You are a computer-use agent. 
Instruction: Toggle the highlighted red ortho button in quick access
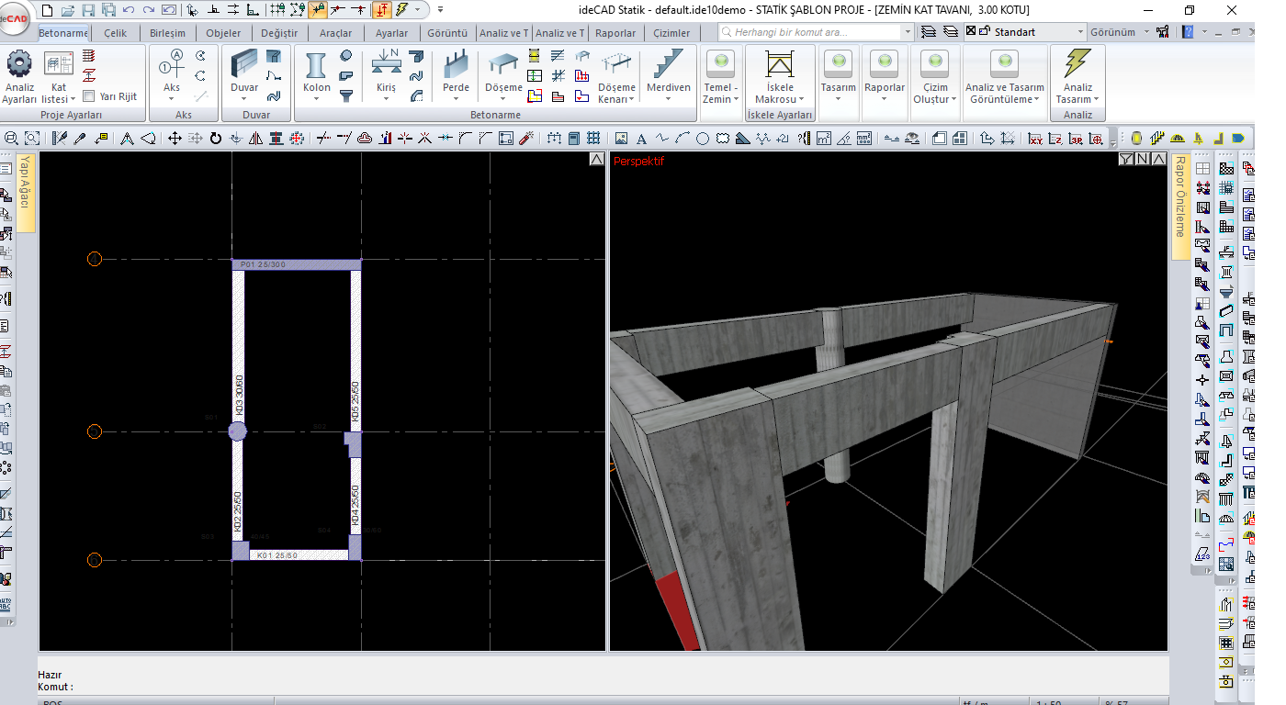(381, 10)
